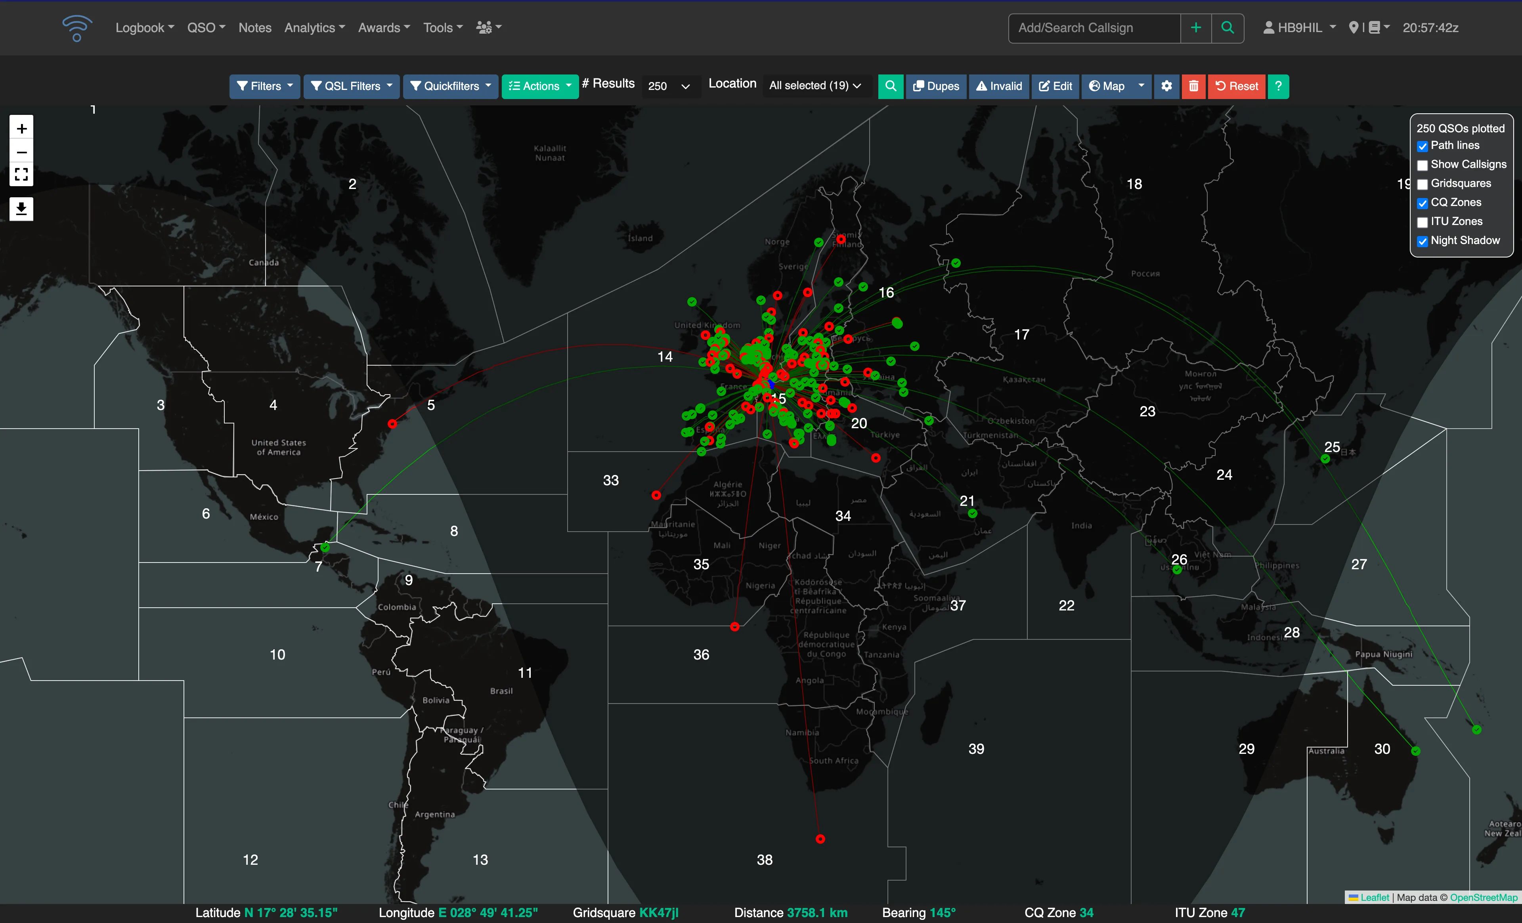Open the settings gear icon in the toolbar
1522x923 pixels.
pyautogui.click(x=1166, y=86)
